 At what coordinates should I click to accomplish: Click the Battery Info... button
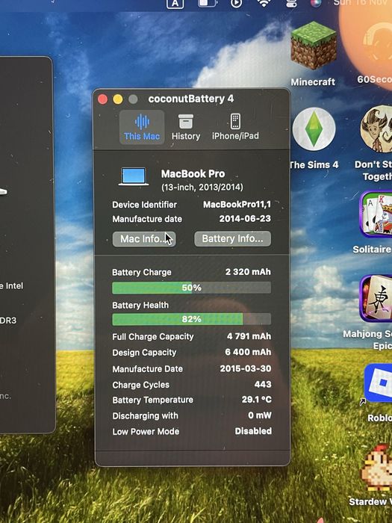coord(232,239)
